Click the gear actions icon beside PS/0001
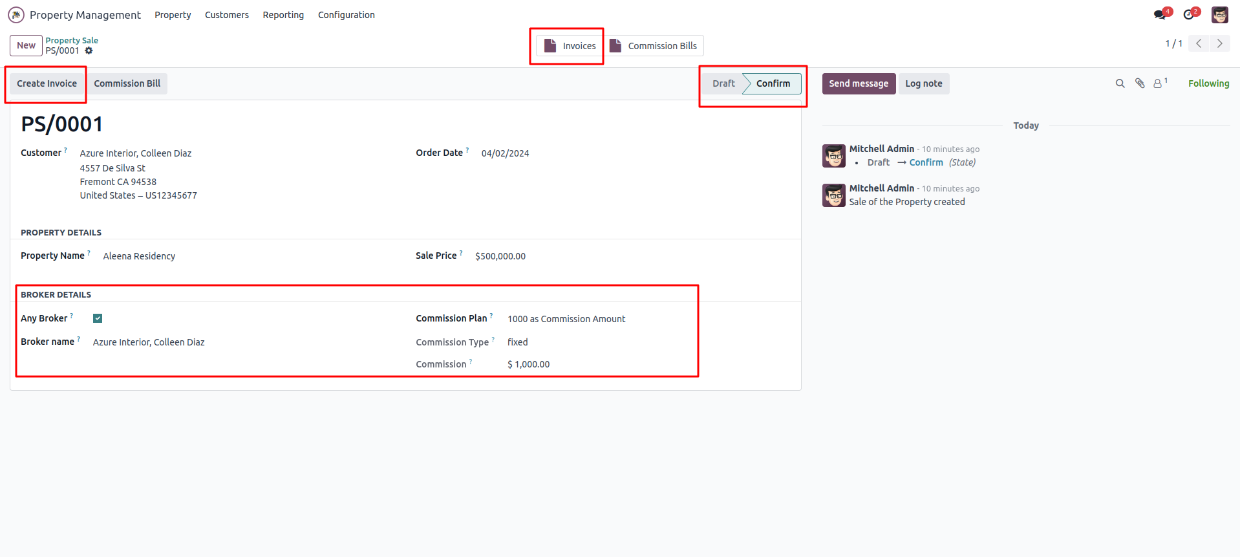The height and width of the screenshot is (557, 1240). (89, 50)
